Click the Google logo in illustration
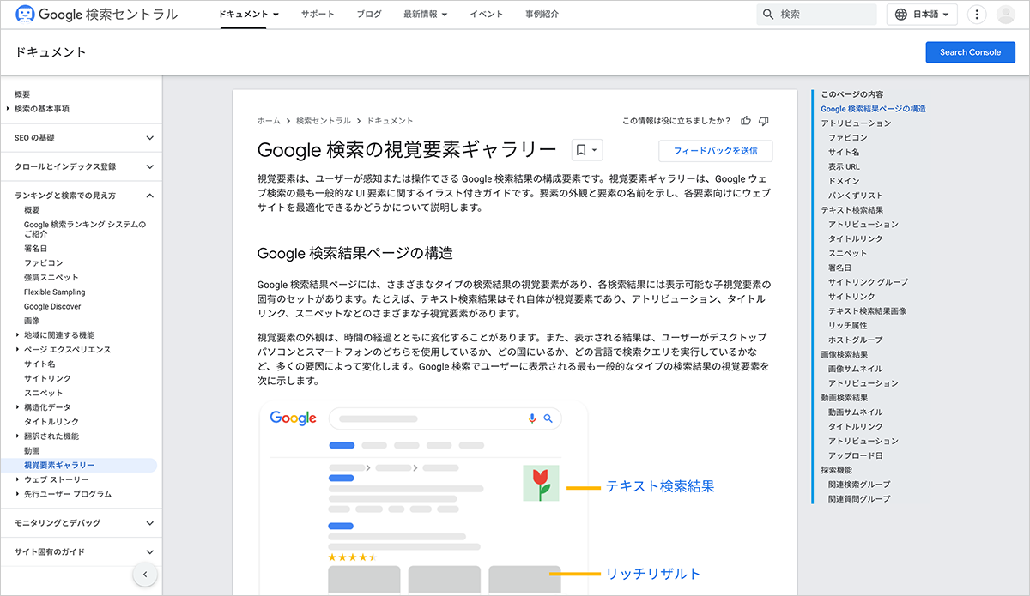 (294, 418)
